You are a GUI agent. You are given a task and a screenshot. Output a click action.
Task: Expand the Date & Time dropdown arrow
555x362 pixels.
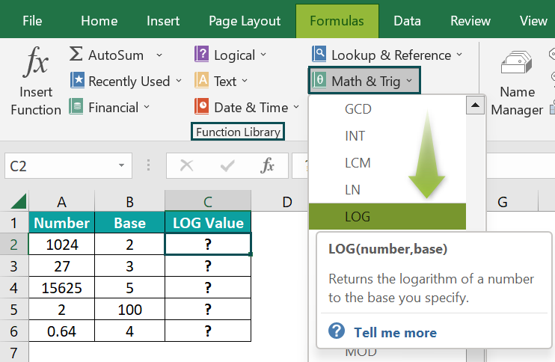click(x=296, y=106)
